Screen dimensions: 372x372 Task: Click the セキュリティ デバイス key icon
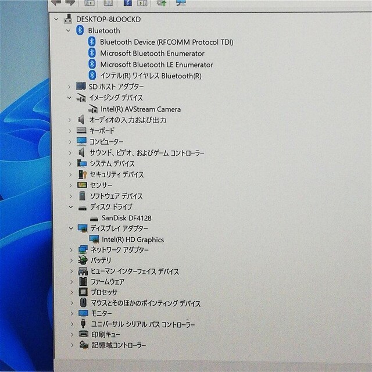(x=83, y=174)
